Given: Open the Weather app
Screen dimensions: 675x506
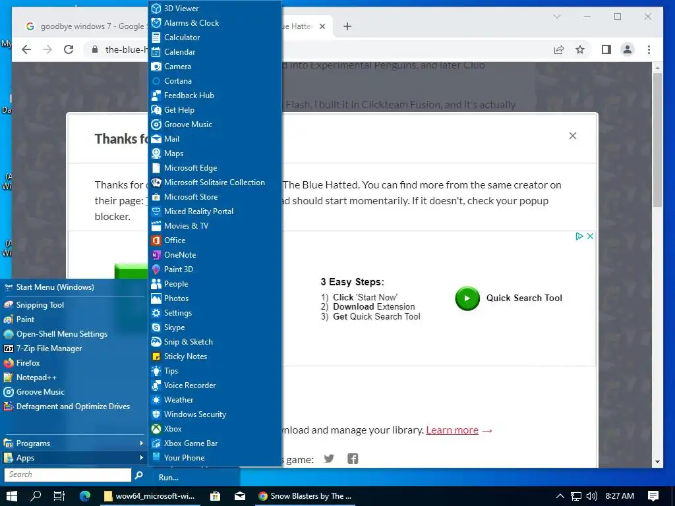Looking at the screenshot, I should click(x=216, y=400).
